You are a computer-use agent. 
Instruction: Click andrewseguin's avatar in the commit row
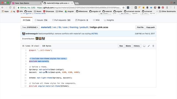[24, 34]
